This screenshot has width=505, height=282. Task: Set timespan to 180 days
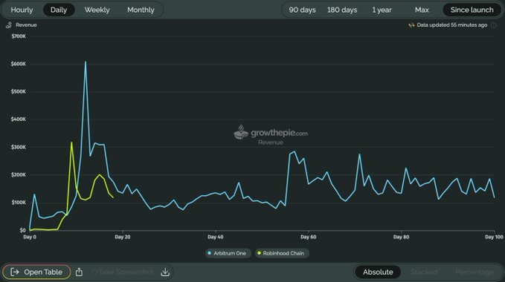(342, 10)
